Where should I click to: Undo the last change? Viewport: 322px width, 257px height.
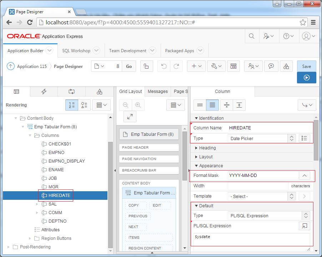point(163,66)
